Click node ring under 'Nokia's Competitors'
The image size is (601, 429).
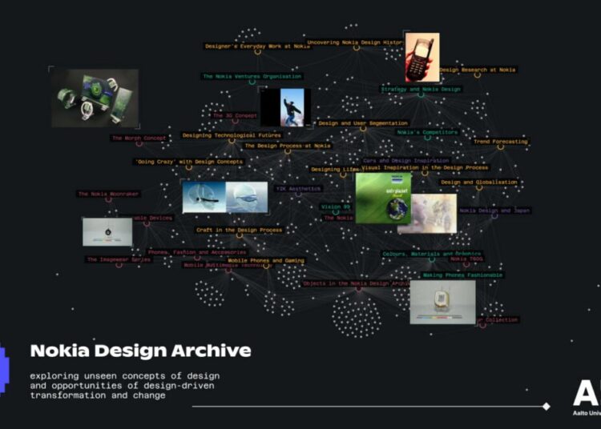pyautogui.click(x=427, y=138)
